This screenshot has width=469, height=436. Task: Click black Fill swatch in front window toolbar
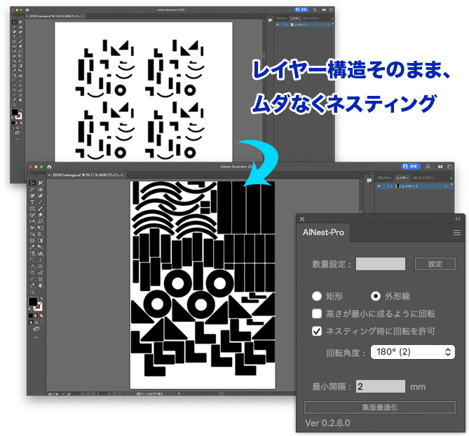tap(33, 302)
